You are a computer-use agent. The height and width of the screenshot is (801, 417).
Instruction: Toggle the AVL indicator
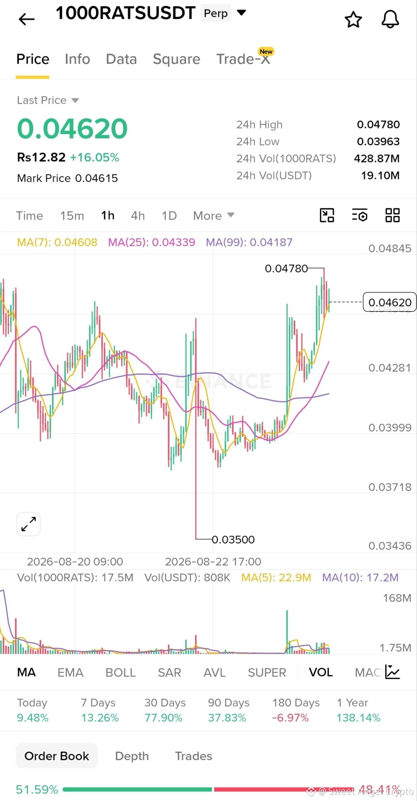coord(214,672)
